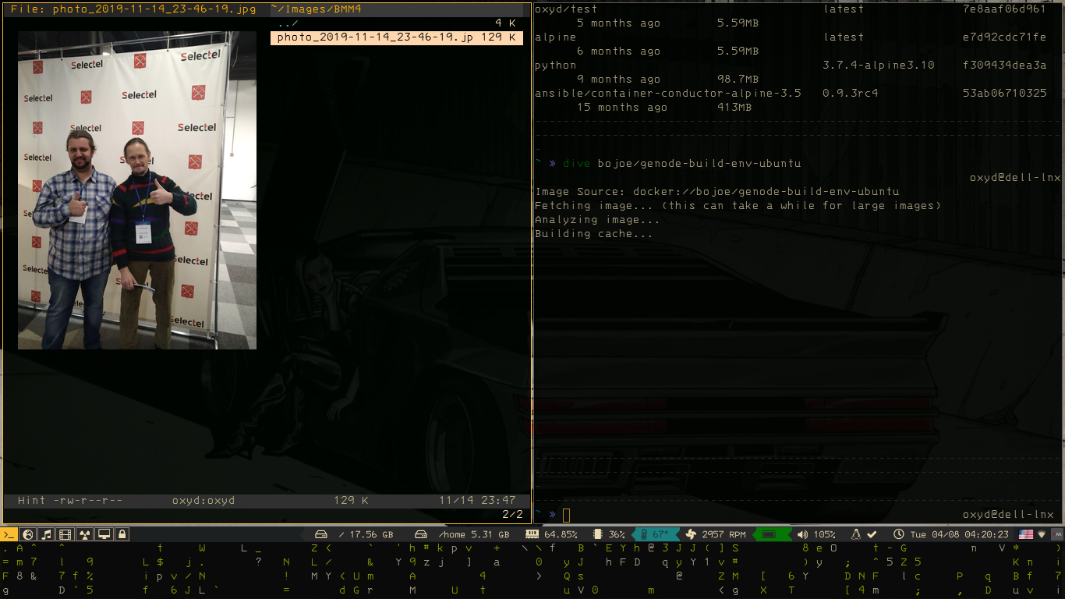The height and width of the screenshot is (599, 1065).
Task: Click the oxyd:oxyd owner text
Action: pos(203,501)
